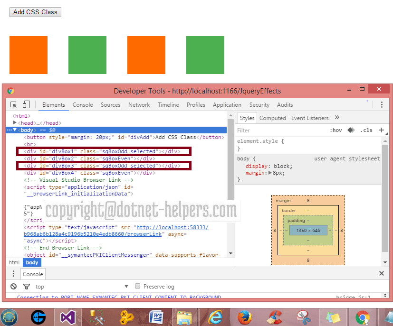Toggle the .cls class editor
The width and height of the screenshot is (393, 326).
[366, 130]
